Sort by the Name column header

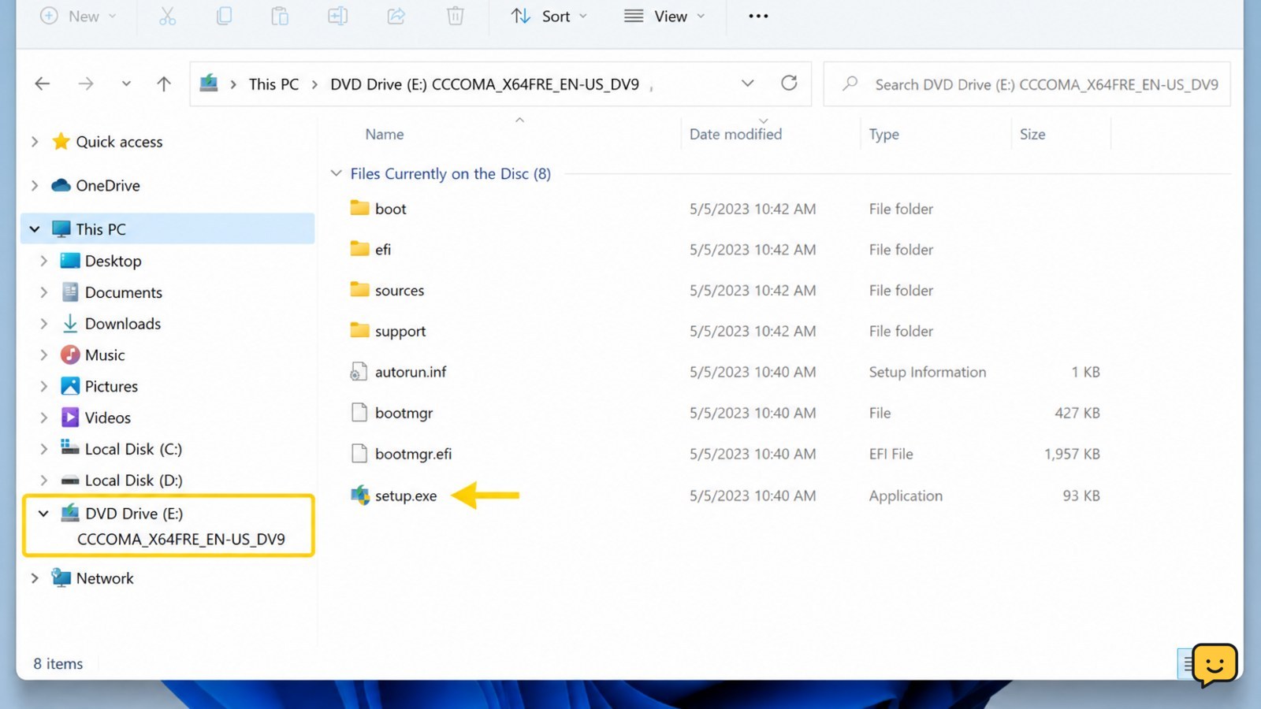click(385, 134)
